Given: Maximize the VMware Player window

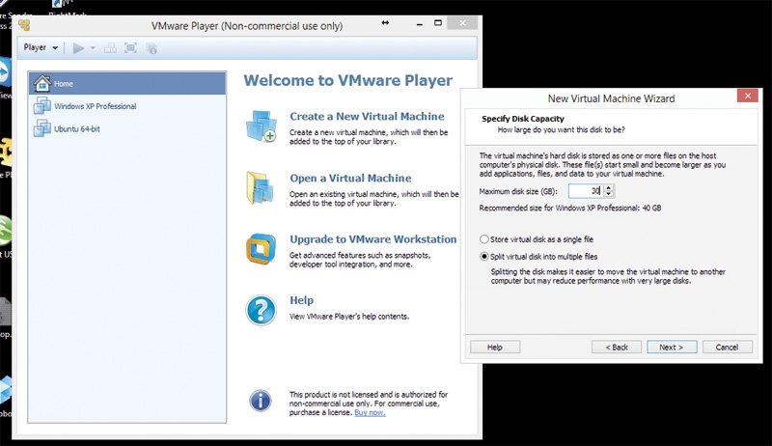Looking at the screenshot, I should (438, 23).
